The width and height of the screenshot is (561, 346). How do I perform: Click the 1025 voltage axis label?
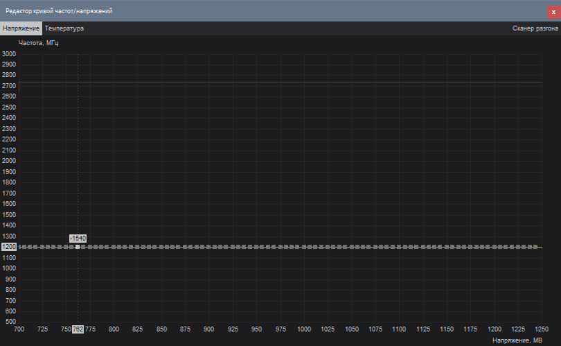[328, 329]
